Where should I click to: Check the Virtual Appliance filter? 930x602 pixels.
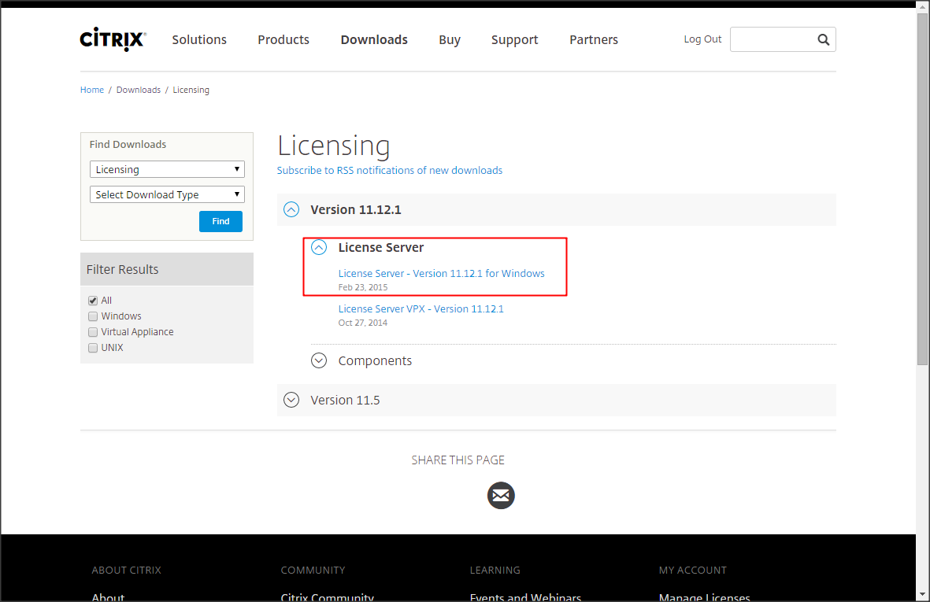click(93, 332)
